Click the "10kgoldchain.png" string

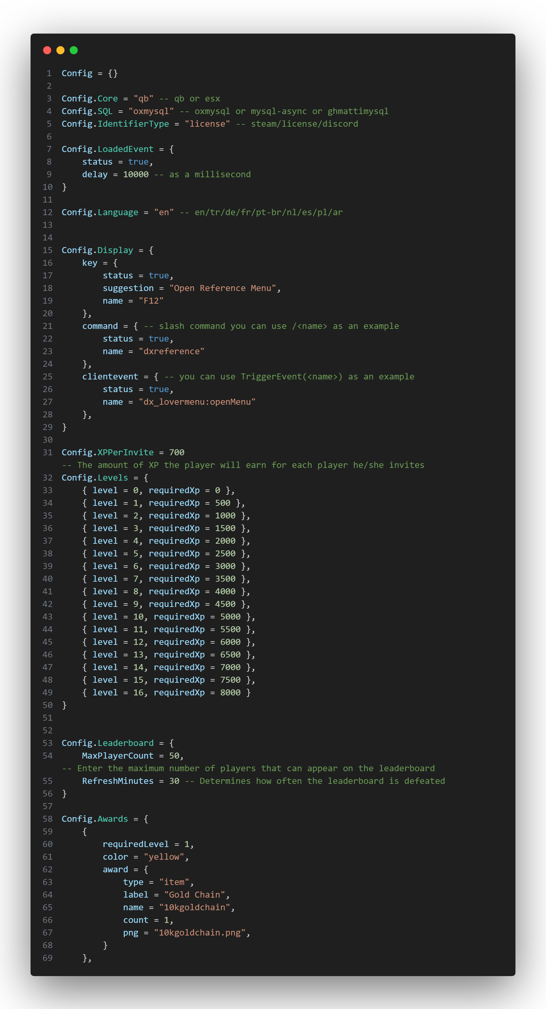[200, 933]
